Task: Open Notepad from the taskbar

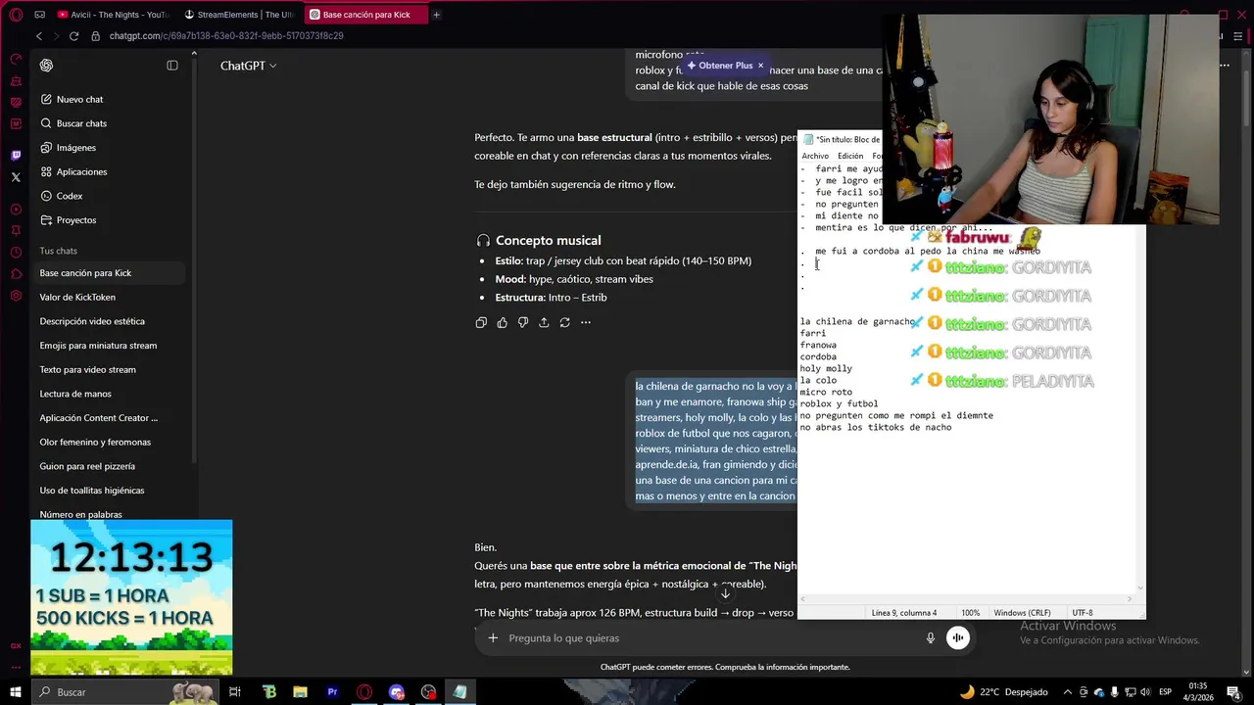Action: 459,692
